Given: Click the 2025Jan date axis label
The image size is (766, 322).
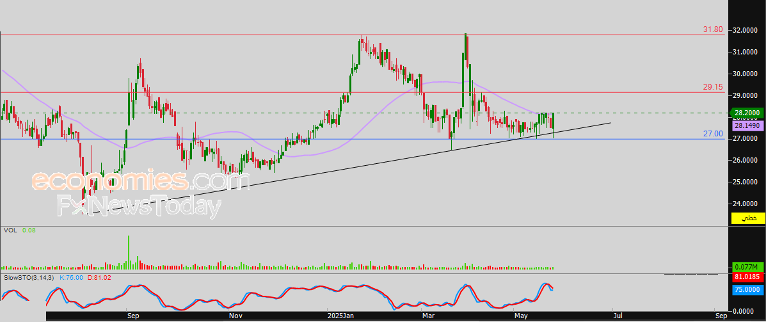Looking at the screenshot, I should pyautogui.click(x=340, y=316).
